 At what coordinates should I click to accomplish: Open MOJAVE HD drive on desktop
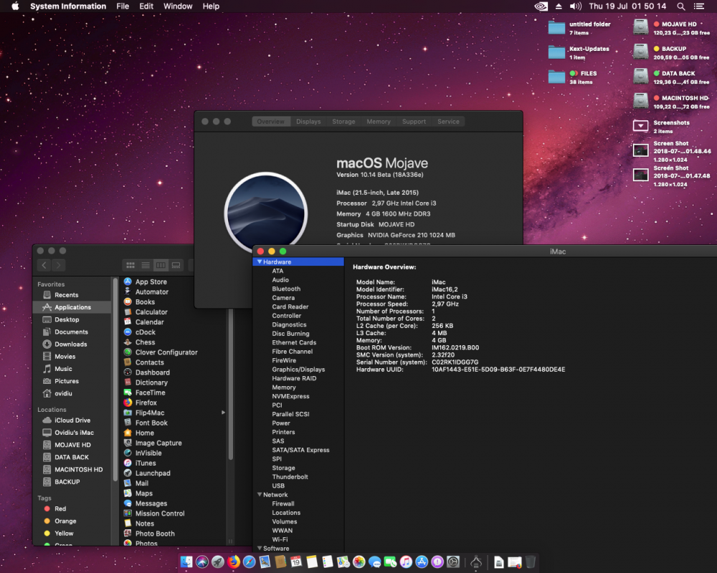[640, 27]
